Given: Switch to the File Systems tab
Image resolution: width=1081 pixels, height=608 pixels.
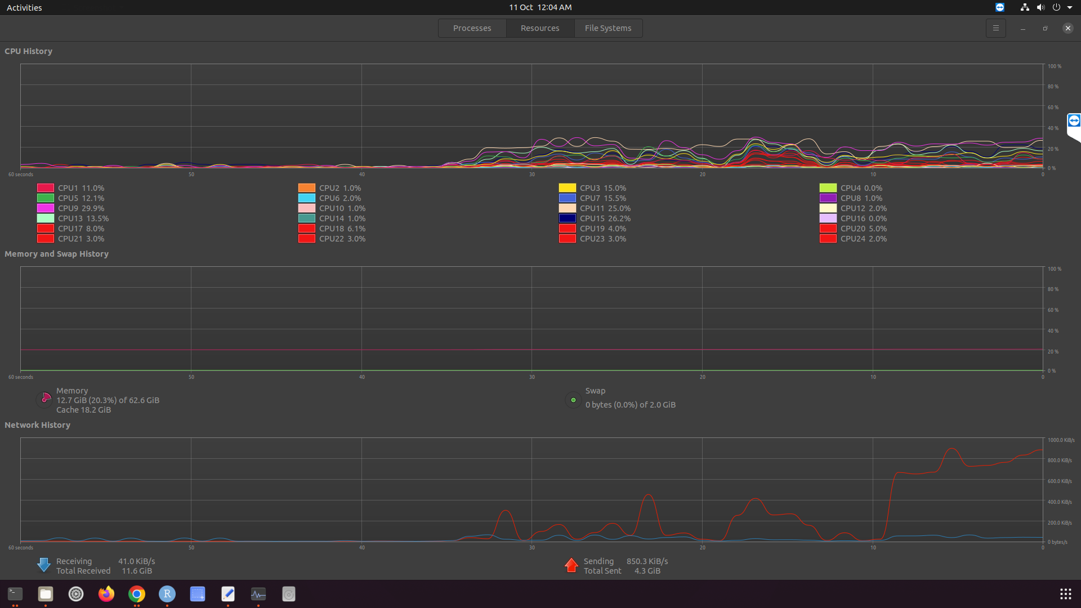Looking at the screenshot, I should (608, 28).
